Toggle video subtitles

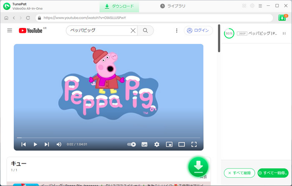(x=144, y=144)
